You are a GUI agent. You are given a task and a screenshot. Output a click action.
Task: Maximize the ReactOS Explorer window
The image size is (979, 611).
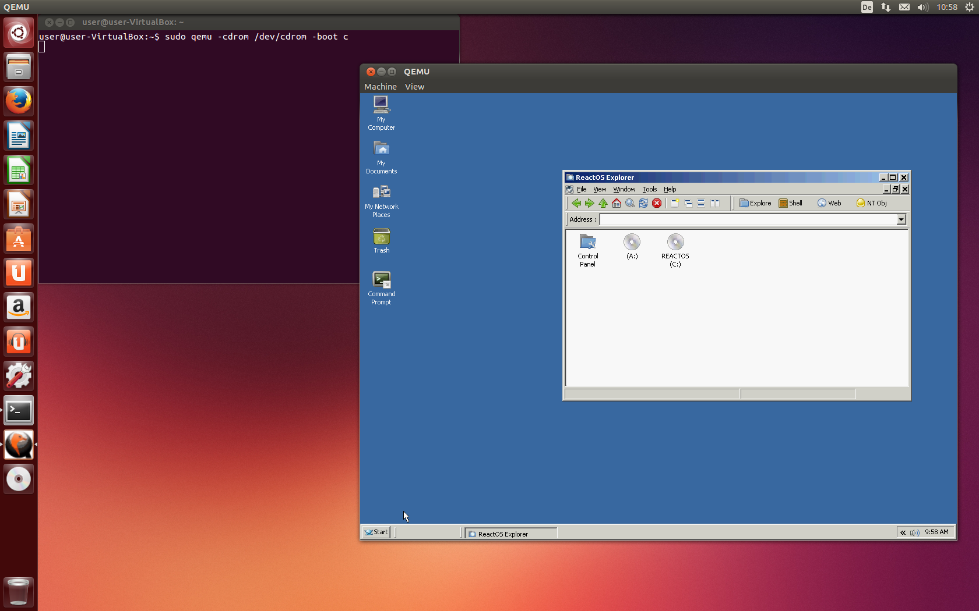892,177
